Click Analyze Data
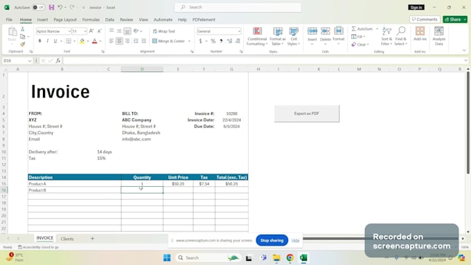The height and width of the screenshot is (265, 471). [439, 36]
